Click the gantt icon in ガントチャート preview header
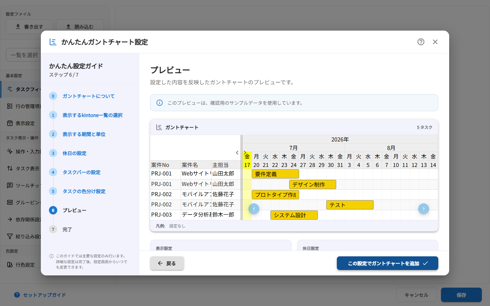The image size is (490, 306). (x=159, y=127)
